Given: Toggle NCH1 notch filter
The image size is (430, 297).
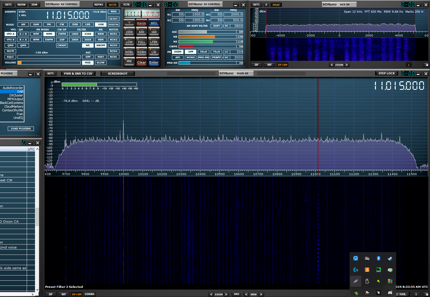Looking at the screenshot, I should tap(114, 34).
